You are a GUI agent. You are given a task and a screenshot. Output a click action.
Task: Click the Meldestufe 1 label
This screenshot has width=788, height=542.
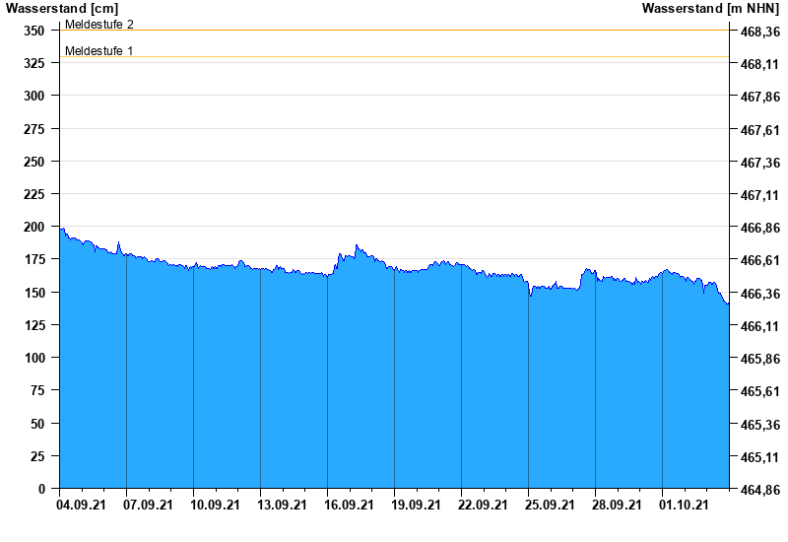(x=99, y=51)
